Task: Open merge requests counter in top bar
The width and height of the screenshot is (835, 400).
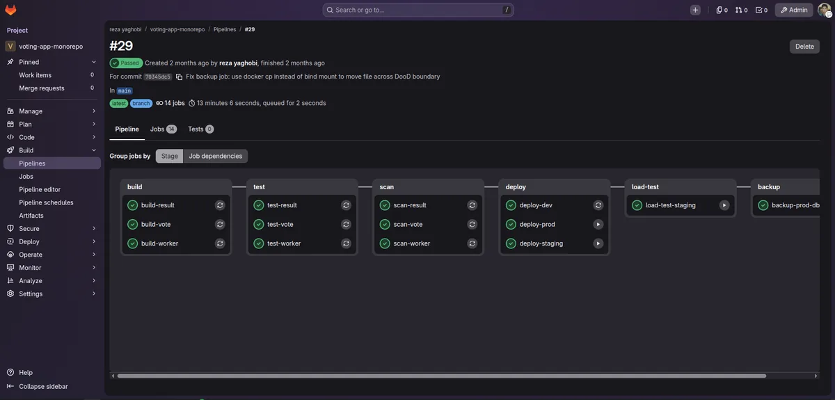Action: (x=741, y=10)
